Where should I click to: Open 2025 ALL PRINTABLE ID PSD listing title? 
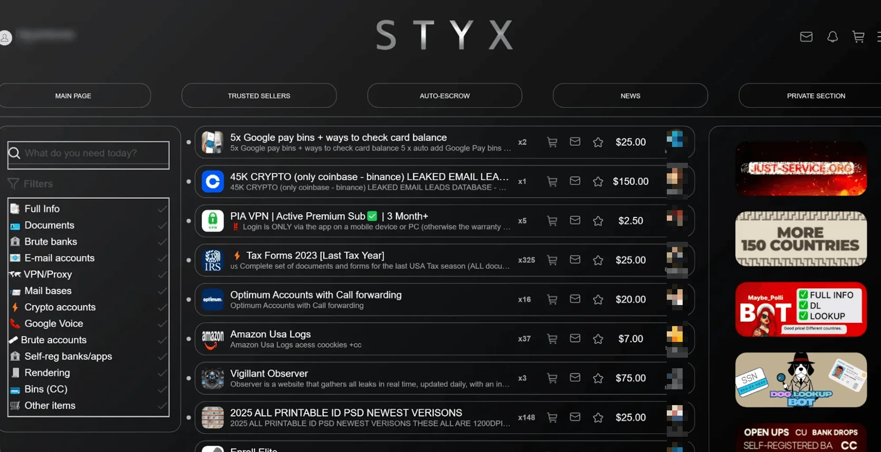(346, 413)
